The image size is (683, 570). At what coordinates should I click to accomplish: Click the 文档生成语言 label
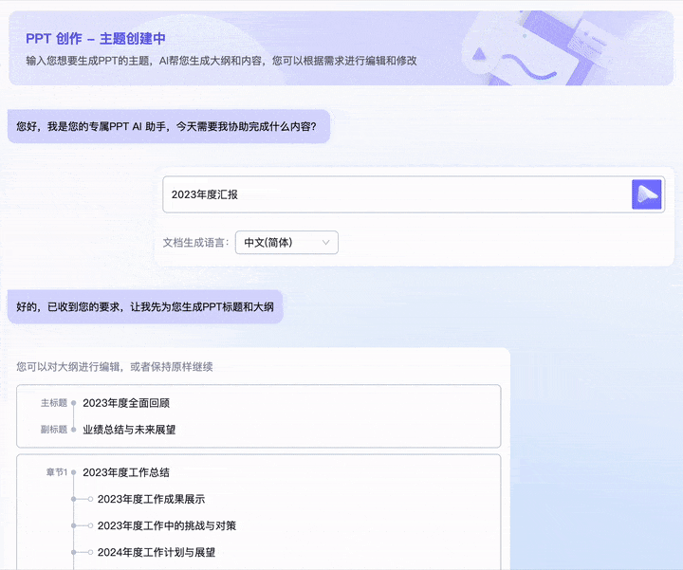point(195,243)
